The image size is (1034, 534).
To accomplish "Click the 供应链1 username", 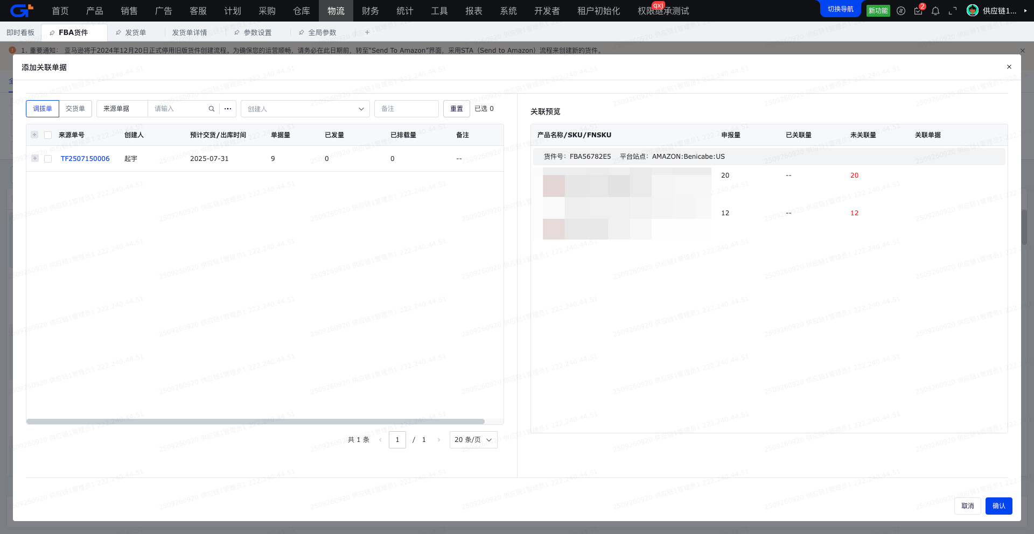I will (x=1000, y=11).
